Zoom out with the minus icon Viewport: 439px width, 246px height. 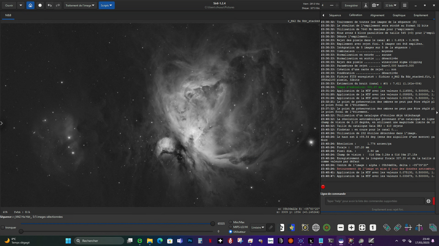pos(340,228)
